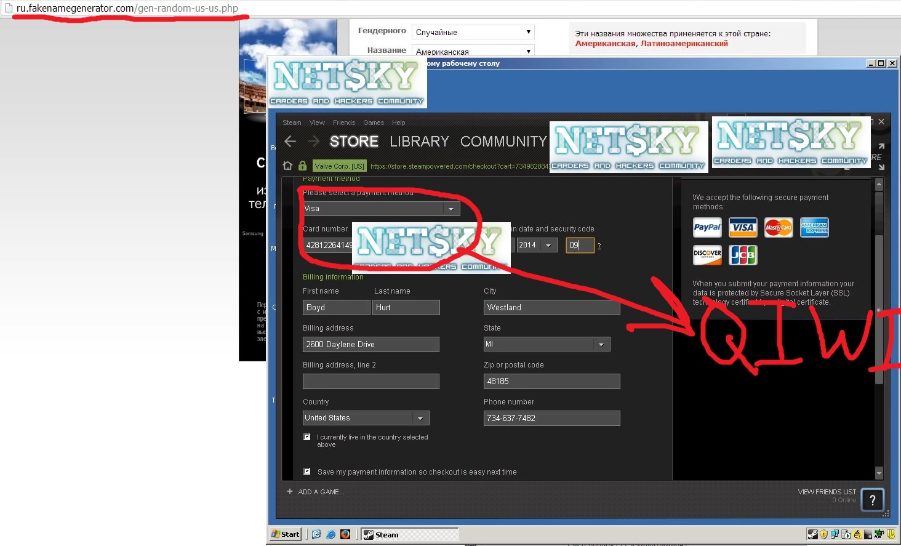Click the Steam store checkout URL text

[x=459, y=166]
